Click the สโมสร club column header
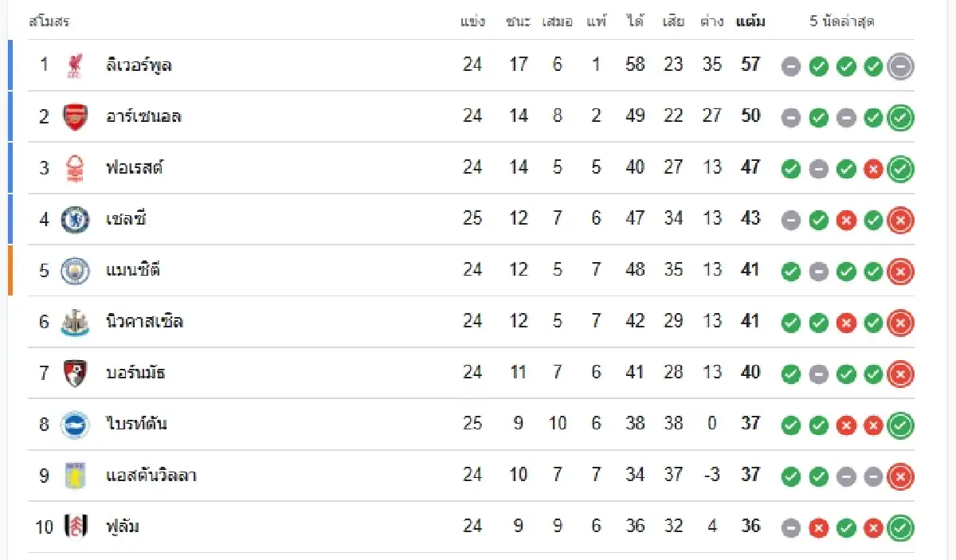This screenshot has height=560, width=956. coord(49,22)
